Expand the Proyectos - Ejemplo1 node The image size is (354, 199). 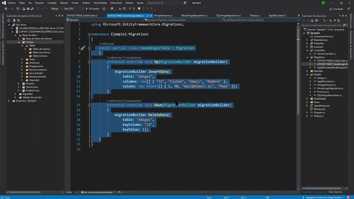(9, 101)
